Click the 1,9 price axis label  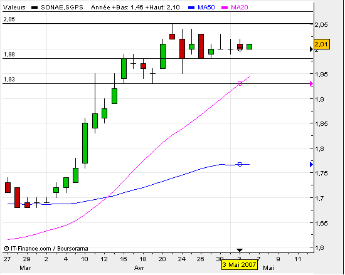coord(319,99)
